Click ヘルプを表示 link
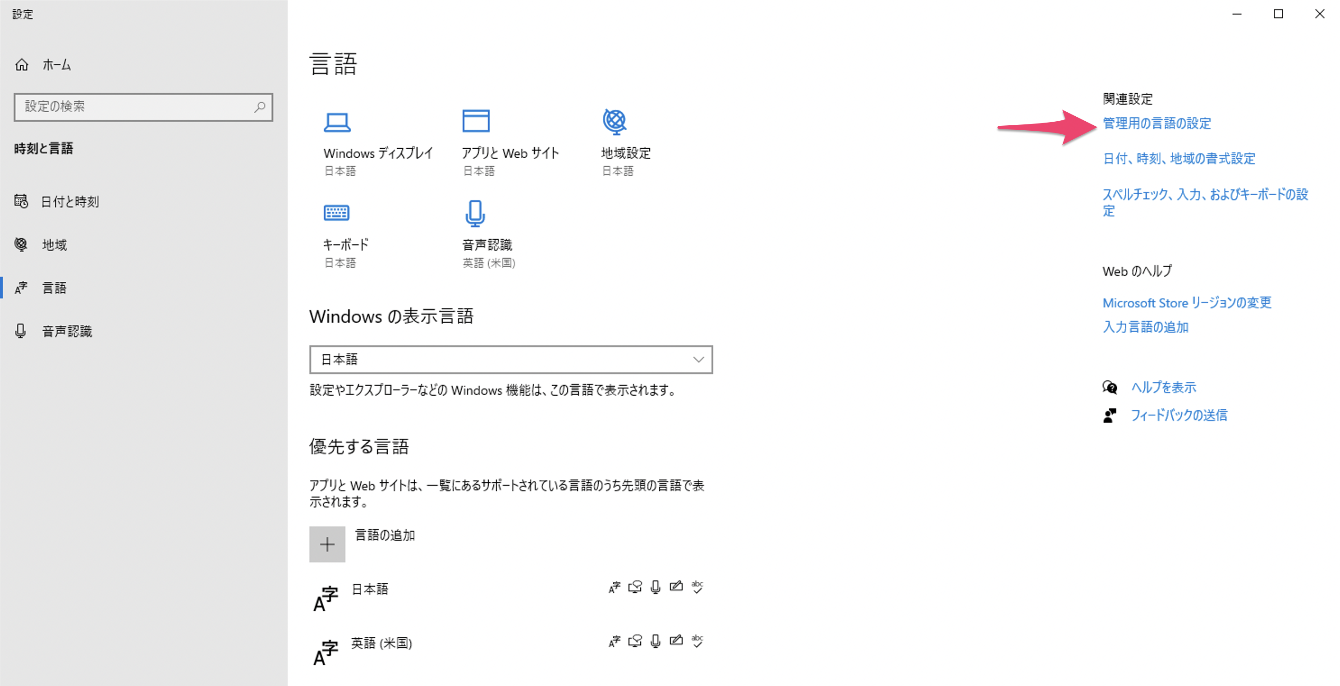Viewport: 1340px width, 686px height. [x=1164, y=388]
